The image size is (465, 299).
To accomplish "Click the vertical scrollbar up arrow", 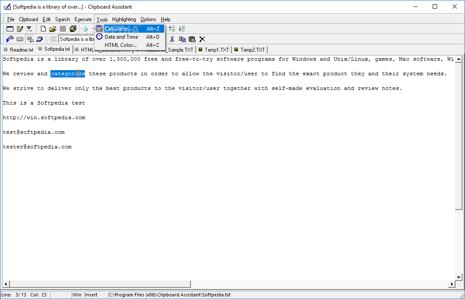I will (x=459, y=59).
